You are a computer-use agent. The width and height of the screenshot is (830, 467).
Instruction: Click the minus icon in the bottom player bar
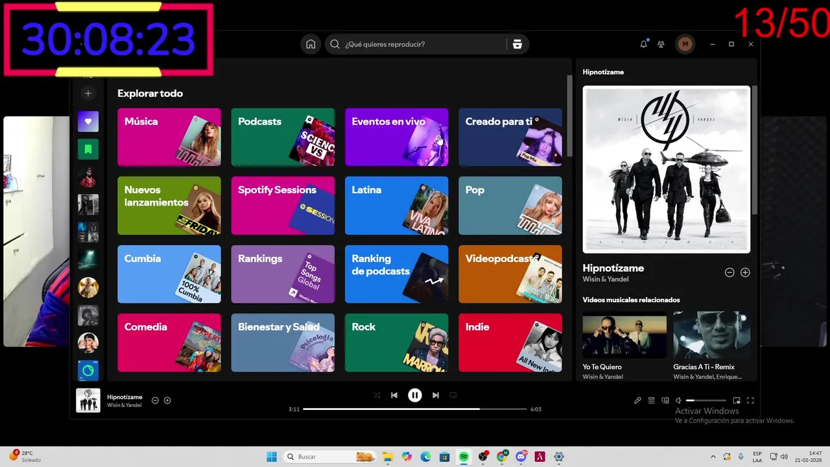[155, 401]
